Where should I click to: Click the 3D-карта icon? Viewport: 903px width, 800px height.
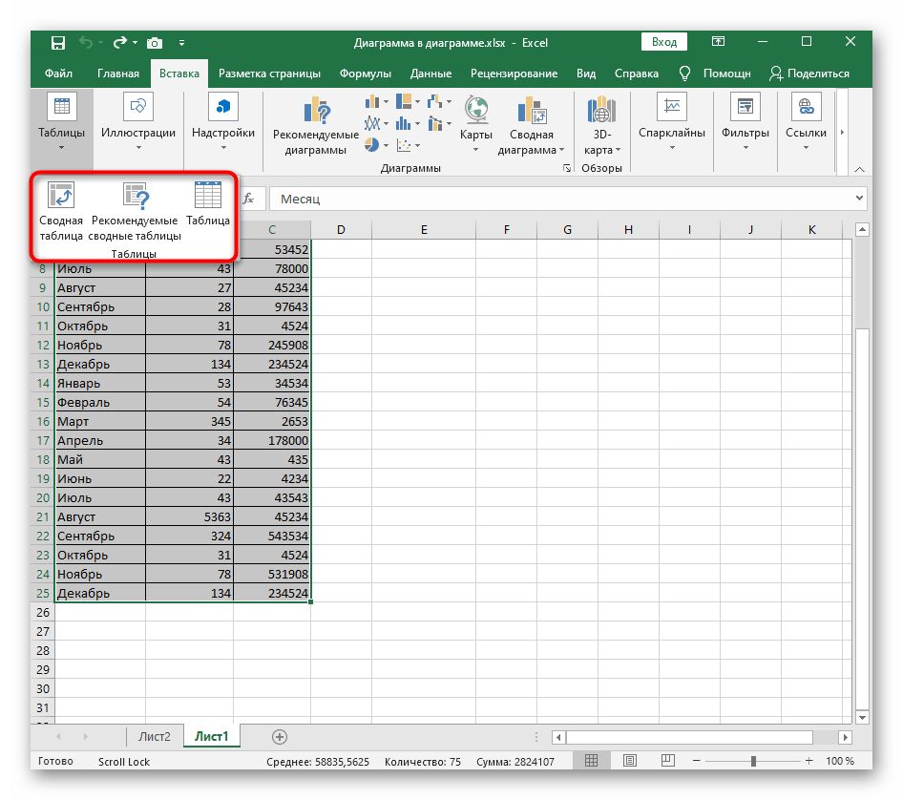tap(602, 111)
